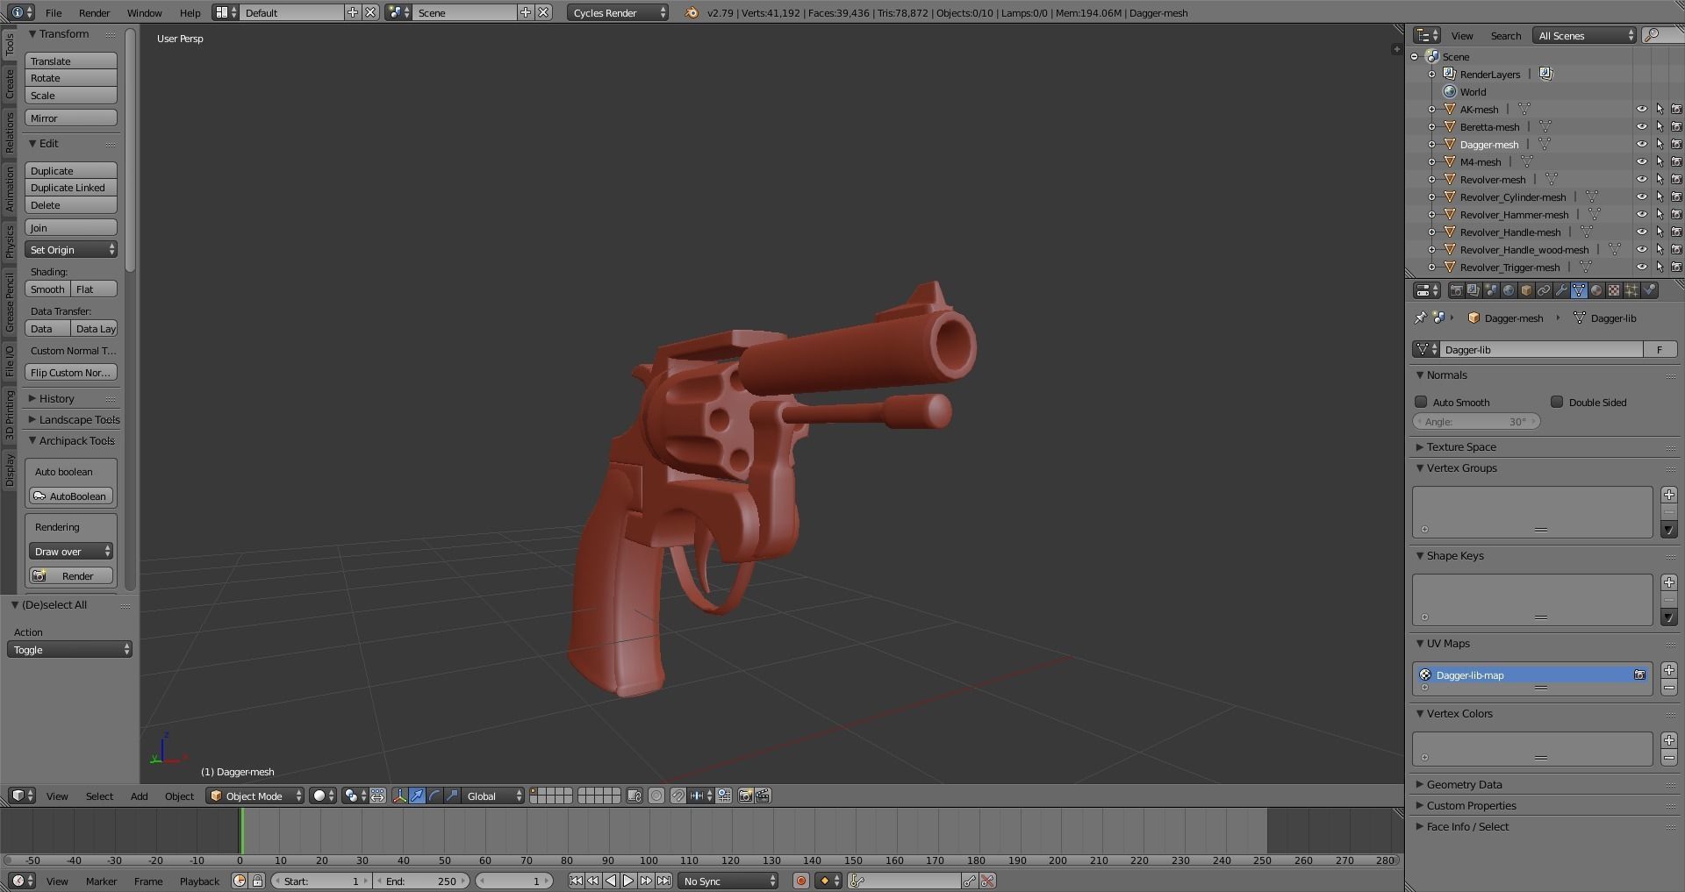Select the translate manipulator arrow icon

click(418, 796)
